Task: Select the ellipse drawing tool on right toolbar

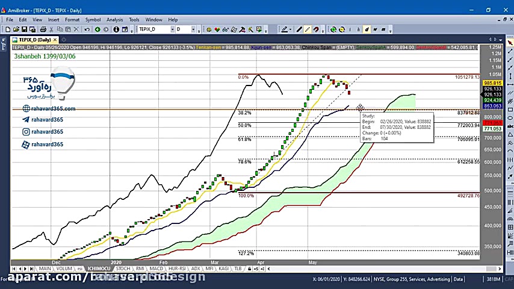Action: [x=510, y=118]
